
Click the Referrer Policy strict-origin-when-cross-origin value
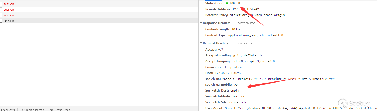tap(257, 15)
